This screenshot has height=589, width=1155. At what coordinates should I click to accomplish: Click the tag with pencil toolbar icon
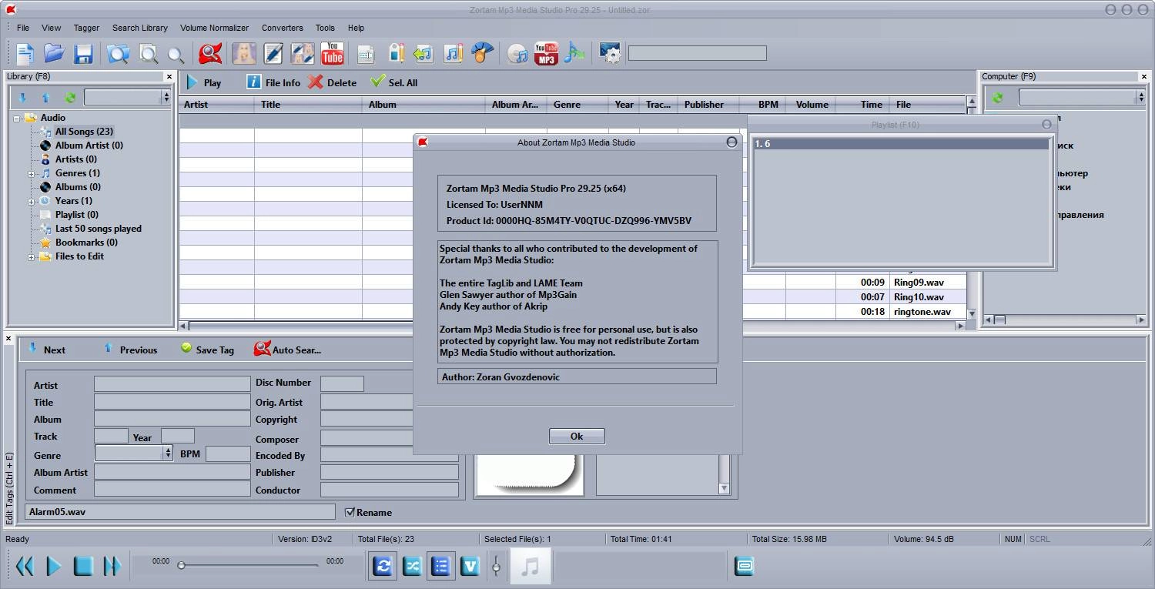click(x=396, y=53)
